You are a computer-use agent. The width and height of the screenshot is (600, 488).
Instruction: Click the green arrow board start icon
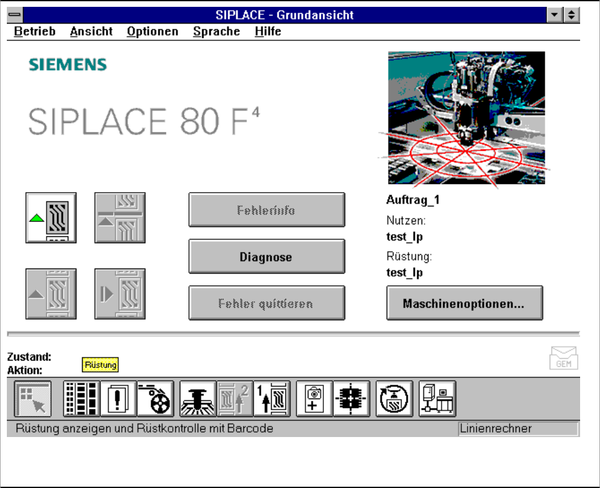click(51, 218)
